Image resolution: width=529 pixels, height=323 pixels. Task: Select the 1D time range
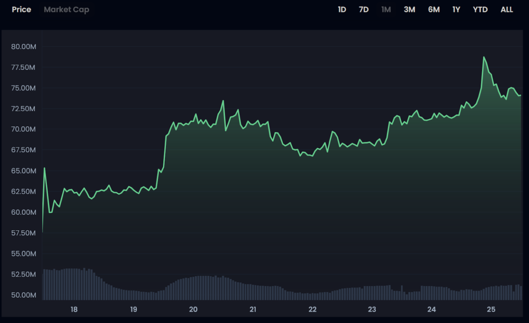tap(342, 10)
